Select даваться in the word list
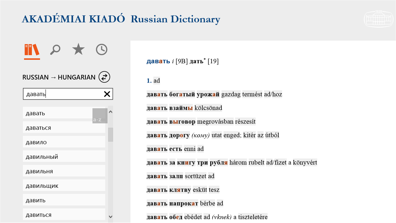Screen dimensions: 396x223 (x=64, y=128)
